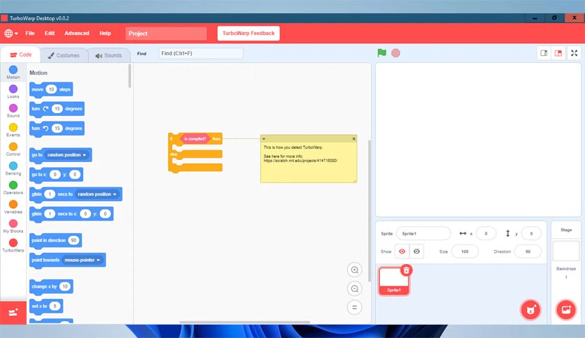Hide the sprite with crossed-eye icon
The image size is (585, 338).
coord(416,251)
